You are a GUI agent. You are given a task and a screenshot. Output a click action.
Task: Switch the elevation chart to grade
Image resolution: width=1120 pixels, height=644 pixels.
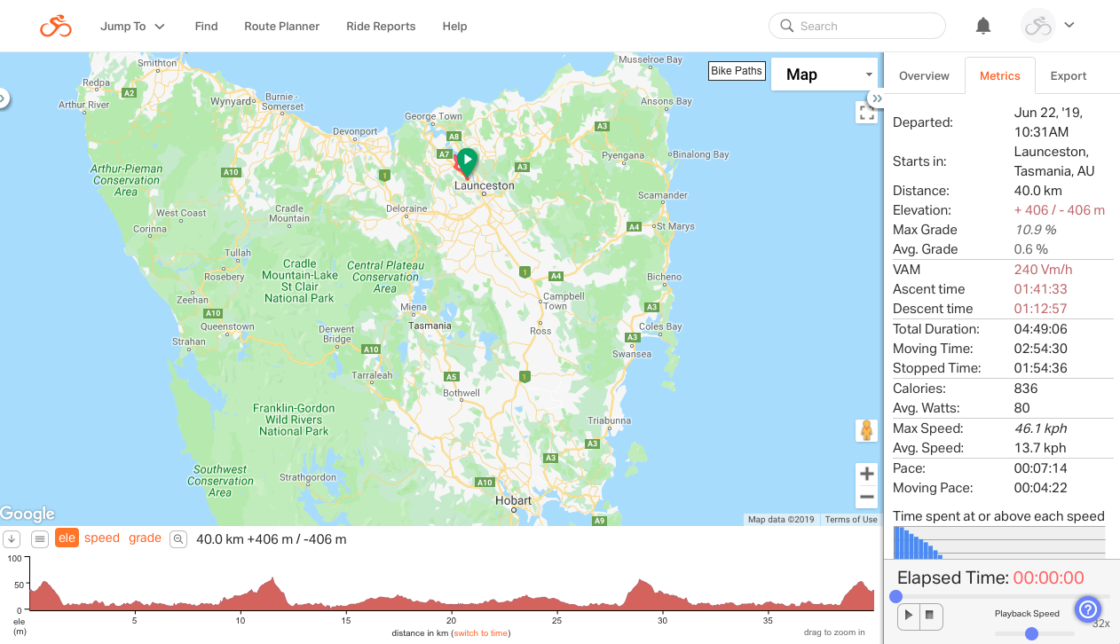tap(145, 538)
